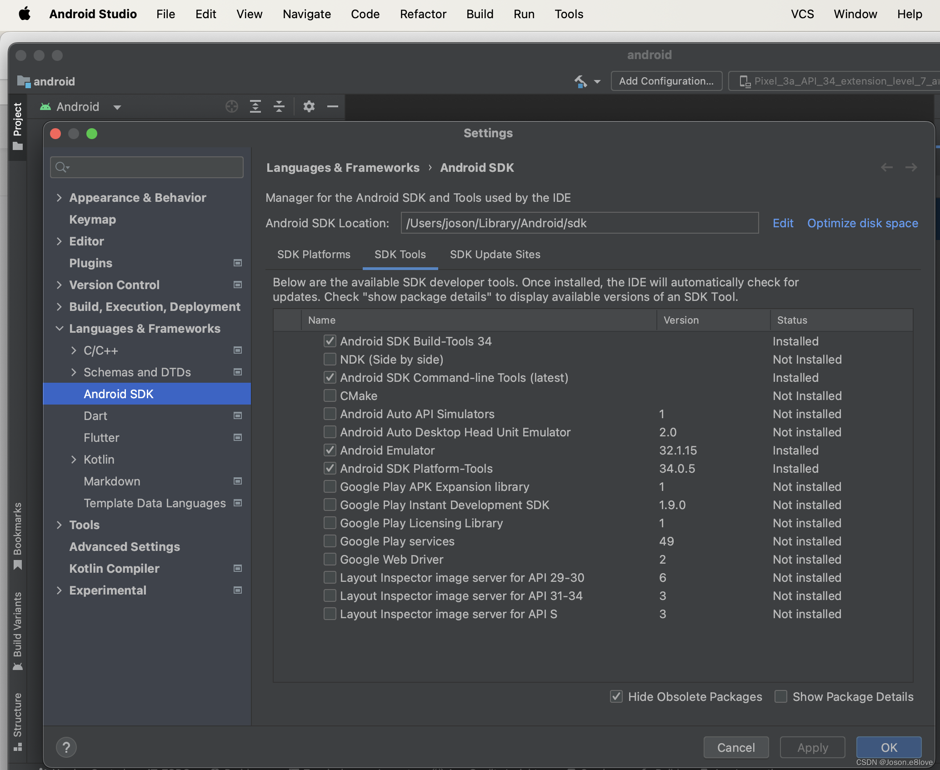Expand the Appearance & Behavior section
This screenshot has width=940, height=770.
point(59,198)
